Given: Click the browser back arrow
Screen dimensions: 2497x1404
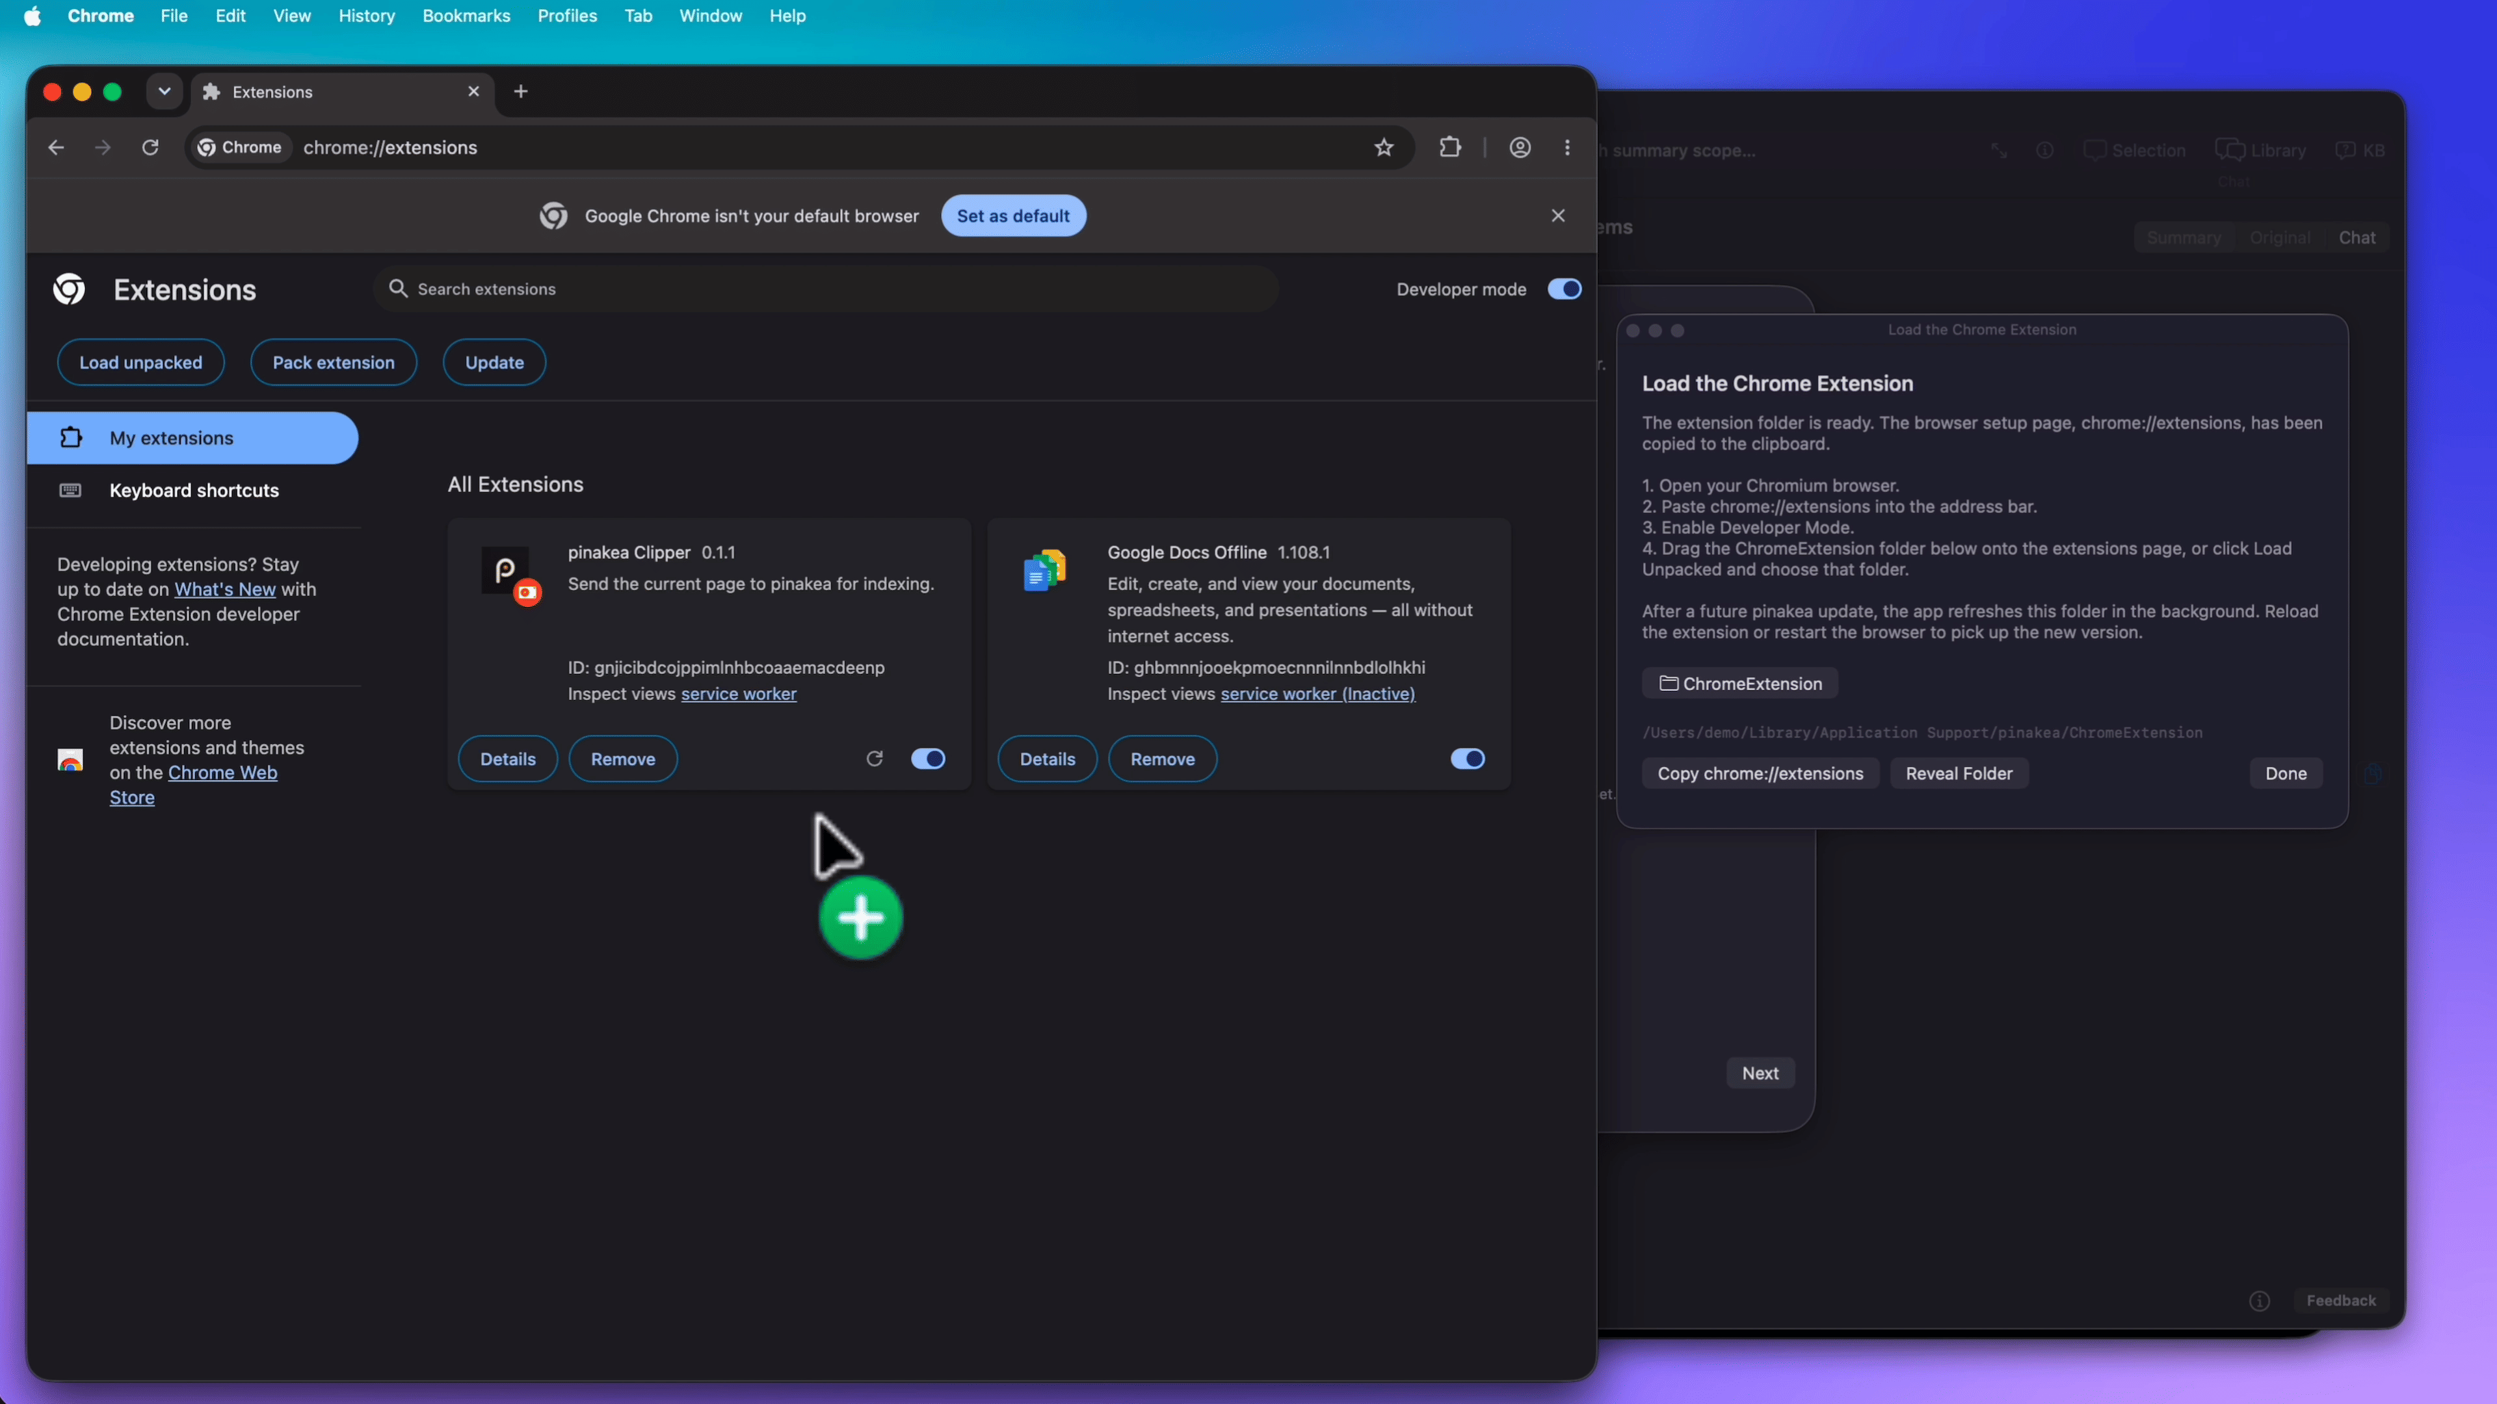Looking at the screenshot, I should pos(56,148).
